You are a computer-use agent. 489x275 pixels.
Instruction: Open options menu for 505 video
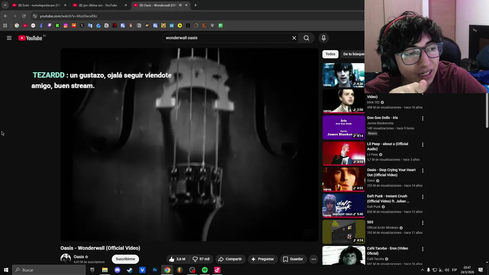point(423,223)
